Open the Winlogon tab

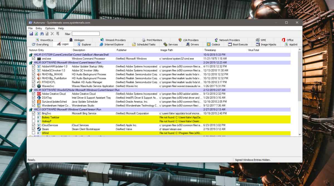pyautogui.click(x=77, y=40)
